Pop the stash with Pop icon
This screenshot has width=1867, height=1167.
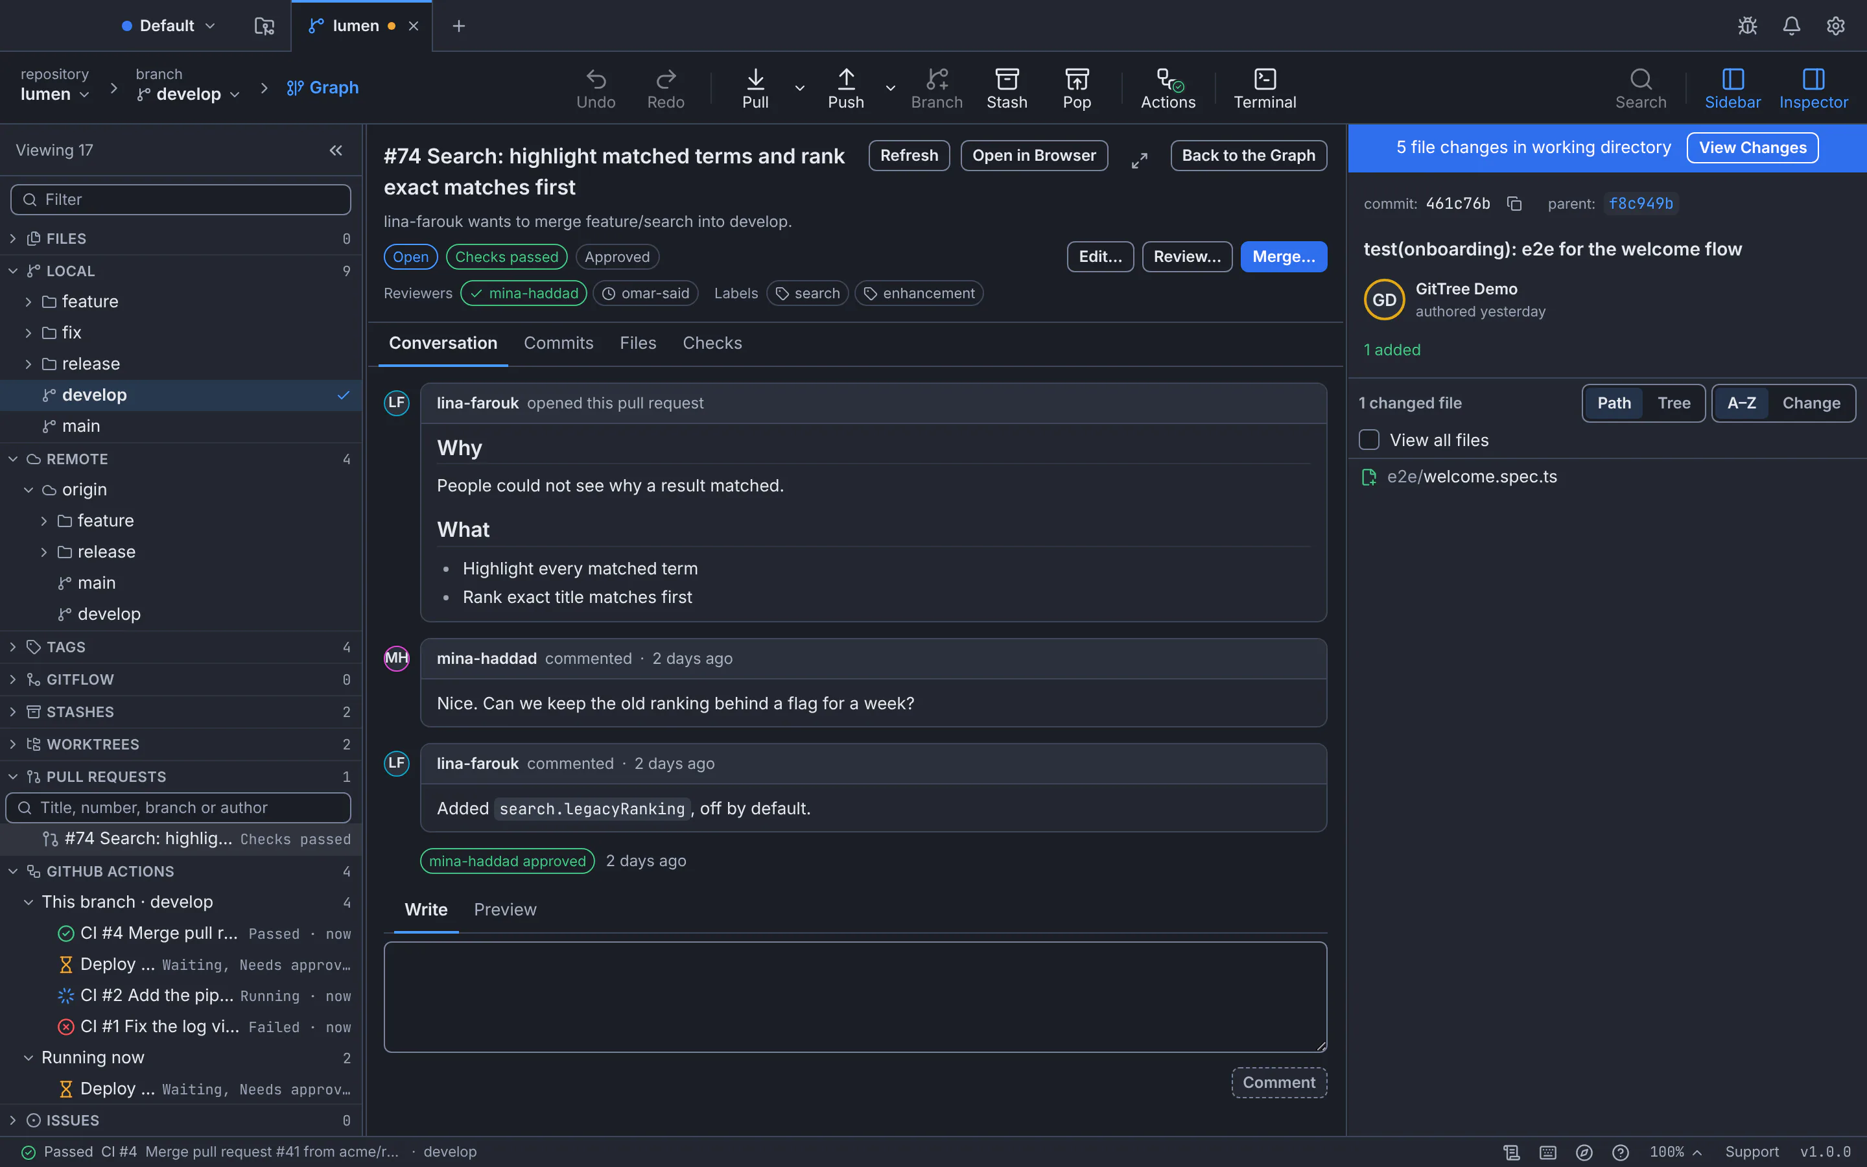click(x=1077, y=89)
